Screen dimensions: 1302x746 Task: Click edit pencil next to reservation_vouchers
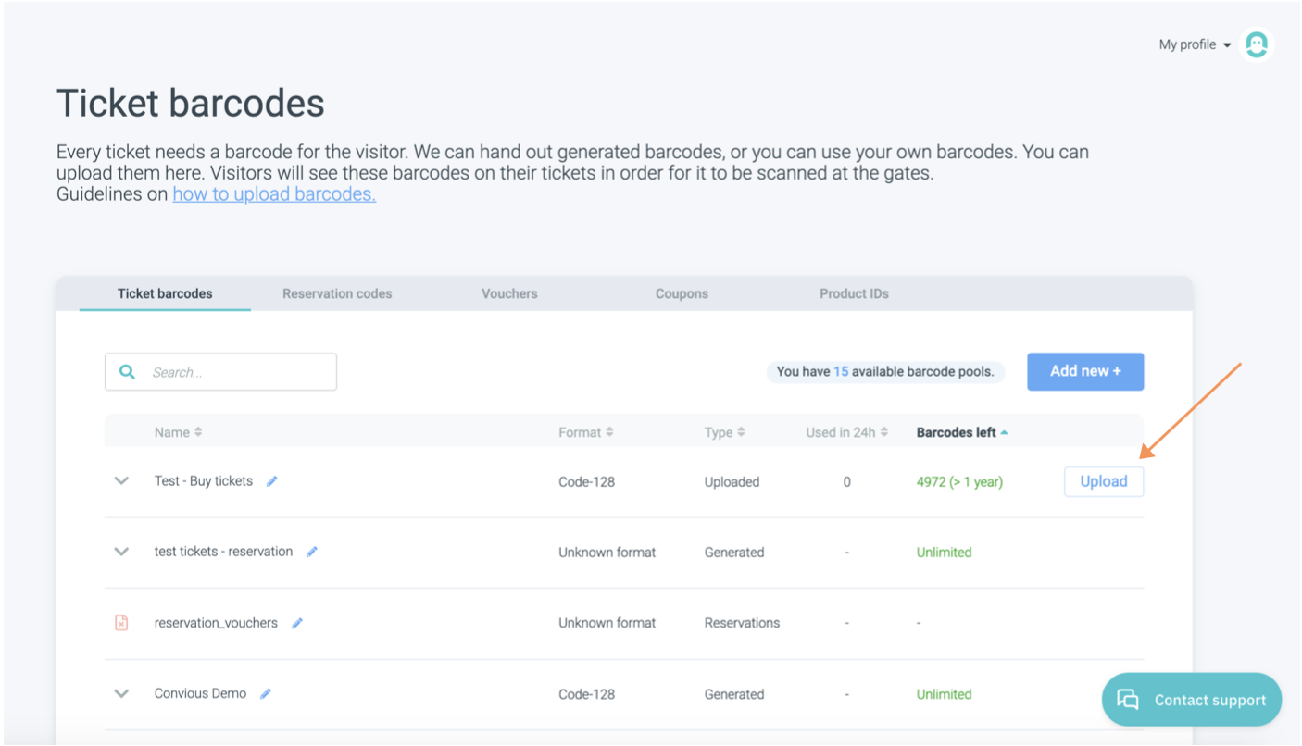[297, 623]
